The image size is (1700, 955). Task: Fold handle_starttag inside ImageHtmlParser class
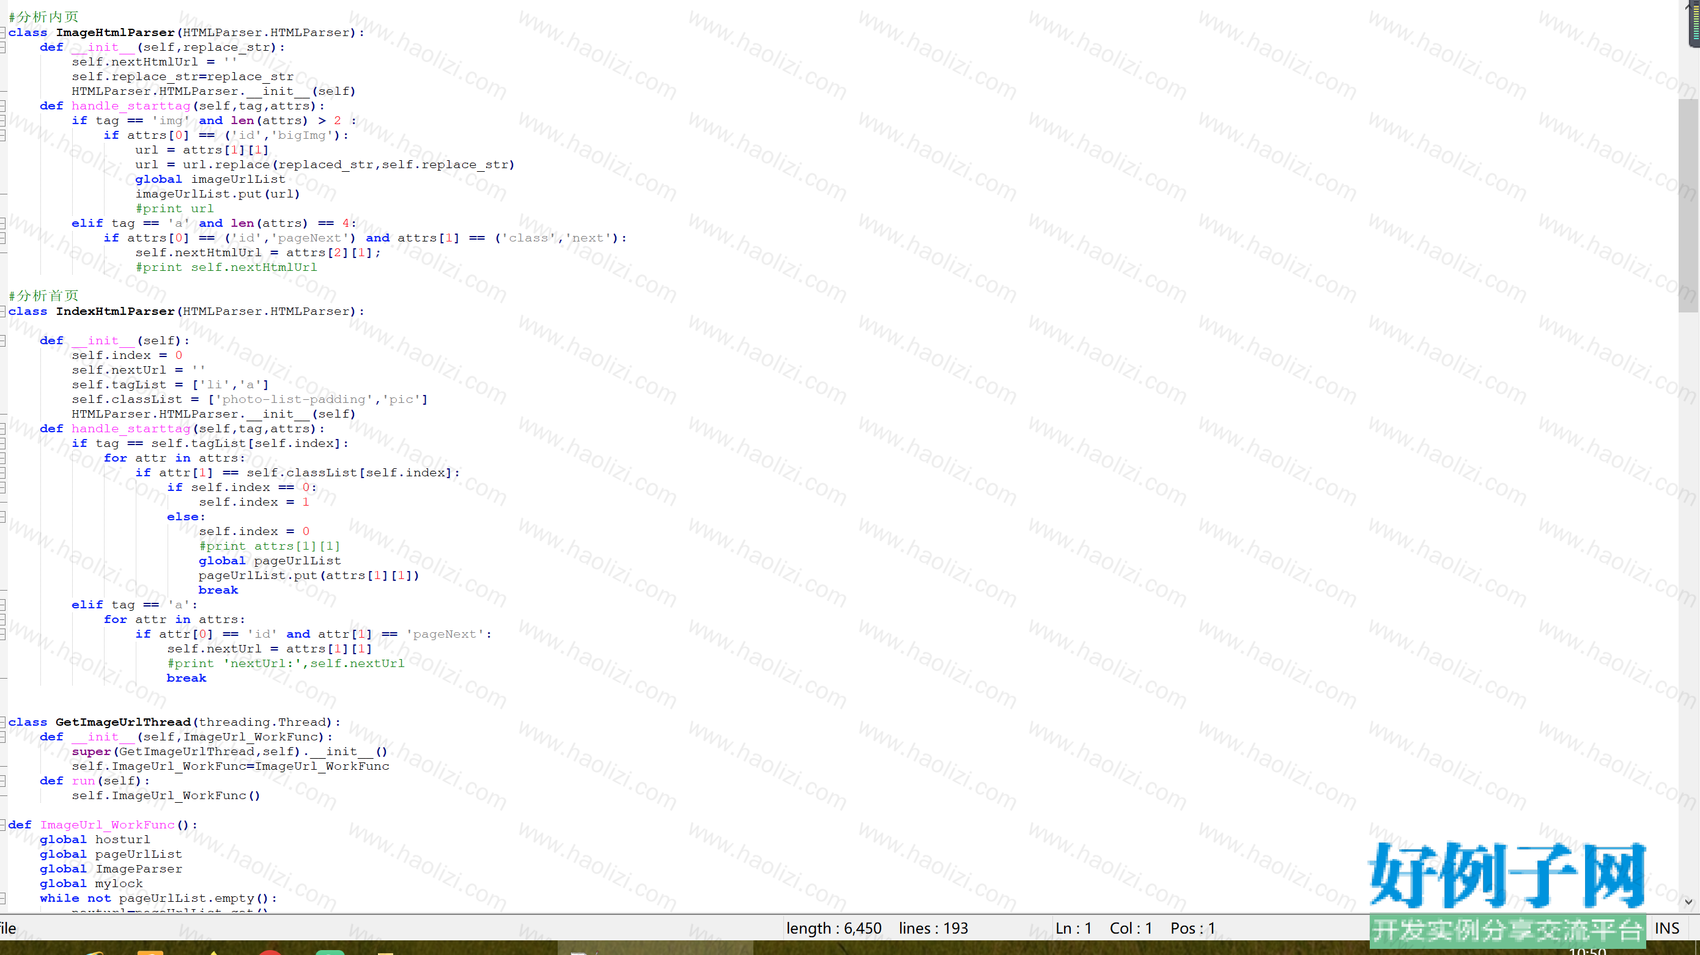point(2,106)
